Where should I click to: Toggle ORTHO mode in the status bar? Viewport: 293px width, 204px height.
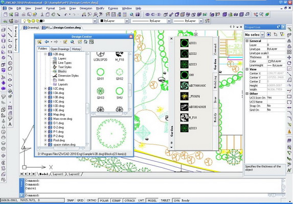[92, 200]
